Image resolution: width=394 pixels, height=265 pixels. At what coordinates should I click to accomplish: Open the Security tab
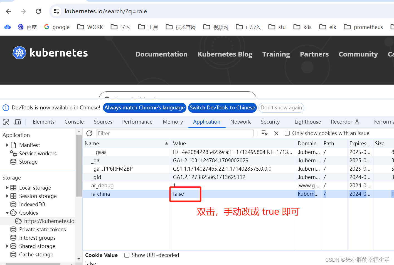click(270, 122)
